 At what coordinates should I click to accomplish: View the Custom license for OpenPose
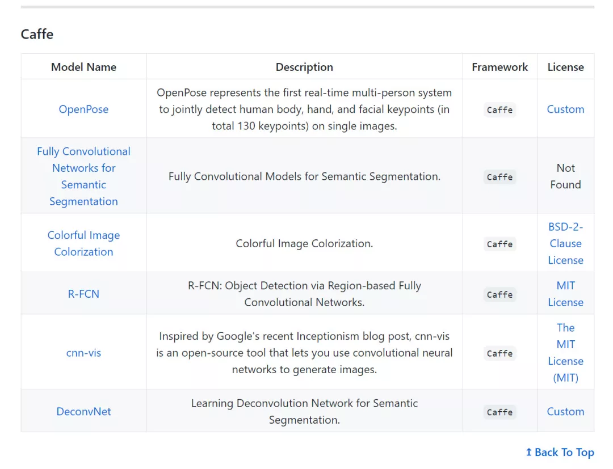565,109
